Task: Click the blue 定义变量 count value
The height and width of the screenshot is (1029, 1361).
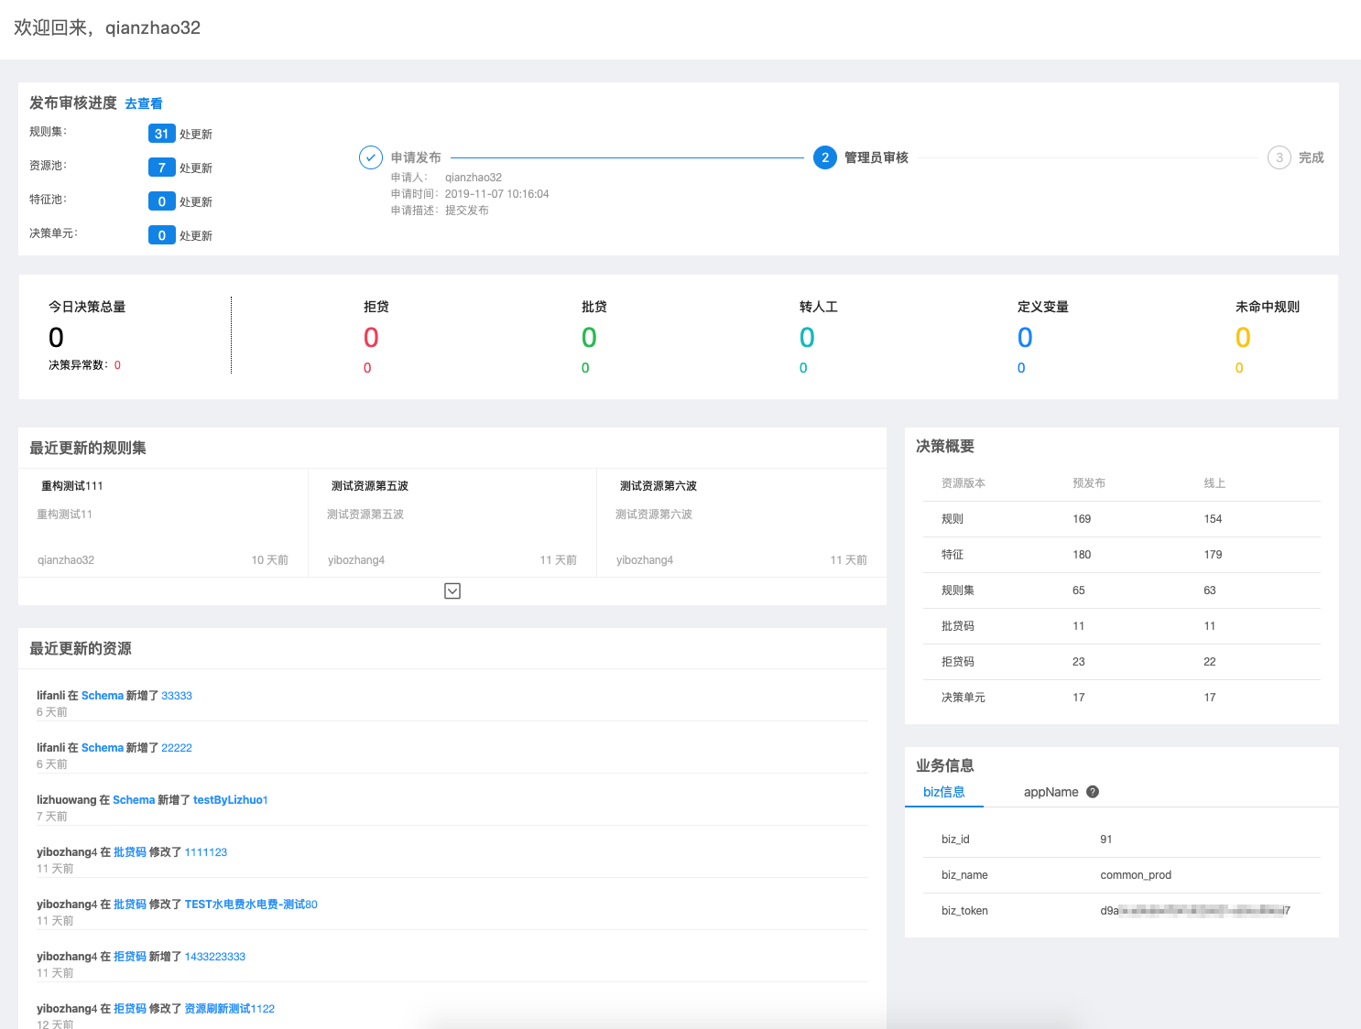Action: click(1025, 338)
